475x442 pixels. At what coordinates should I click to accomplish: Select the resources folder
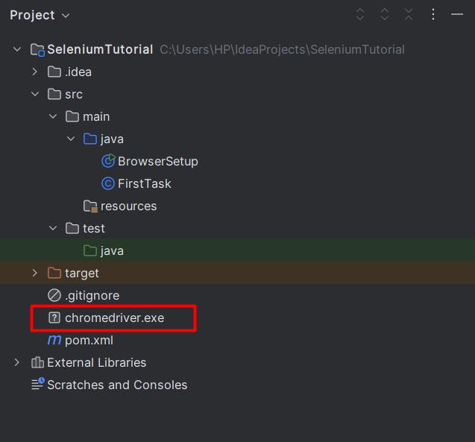[128, 206]
